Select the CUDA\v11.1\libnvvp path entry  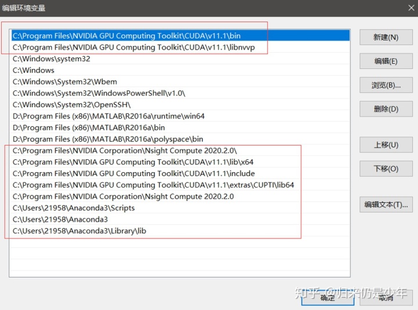[181, 47]
